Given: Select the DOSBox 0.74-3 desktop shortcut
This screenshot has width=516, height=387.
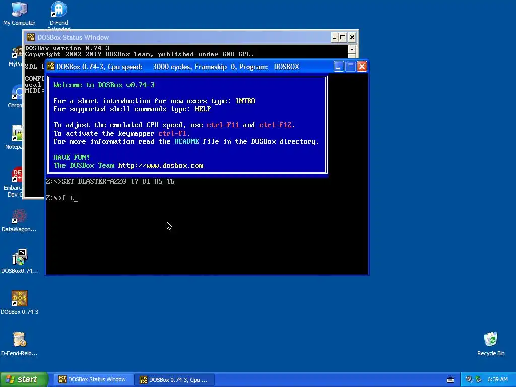Looking at the screenshot, I should [19, 303].
